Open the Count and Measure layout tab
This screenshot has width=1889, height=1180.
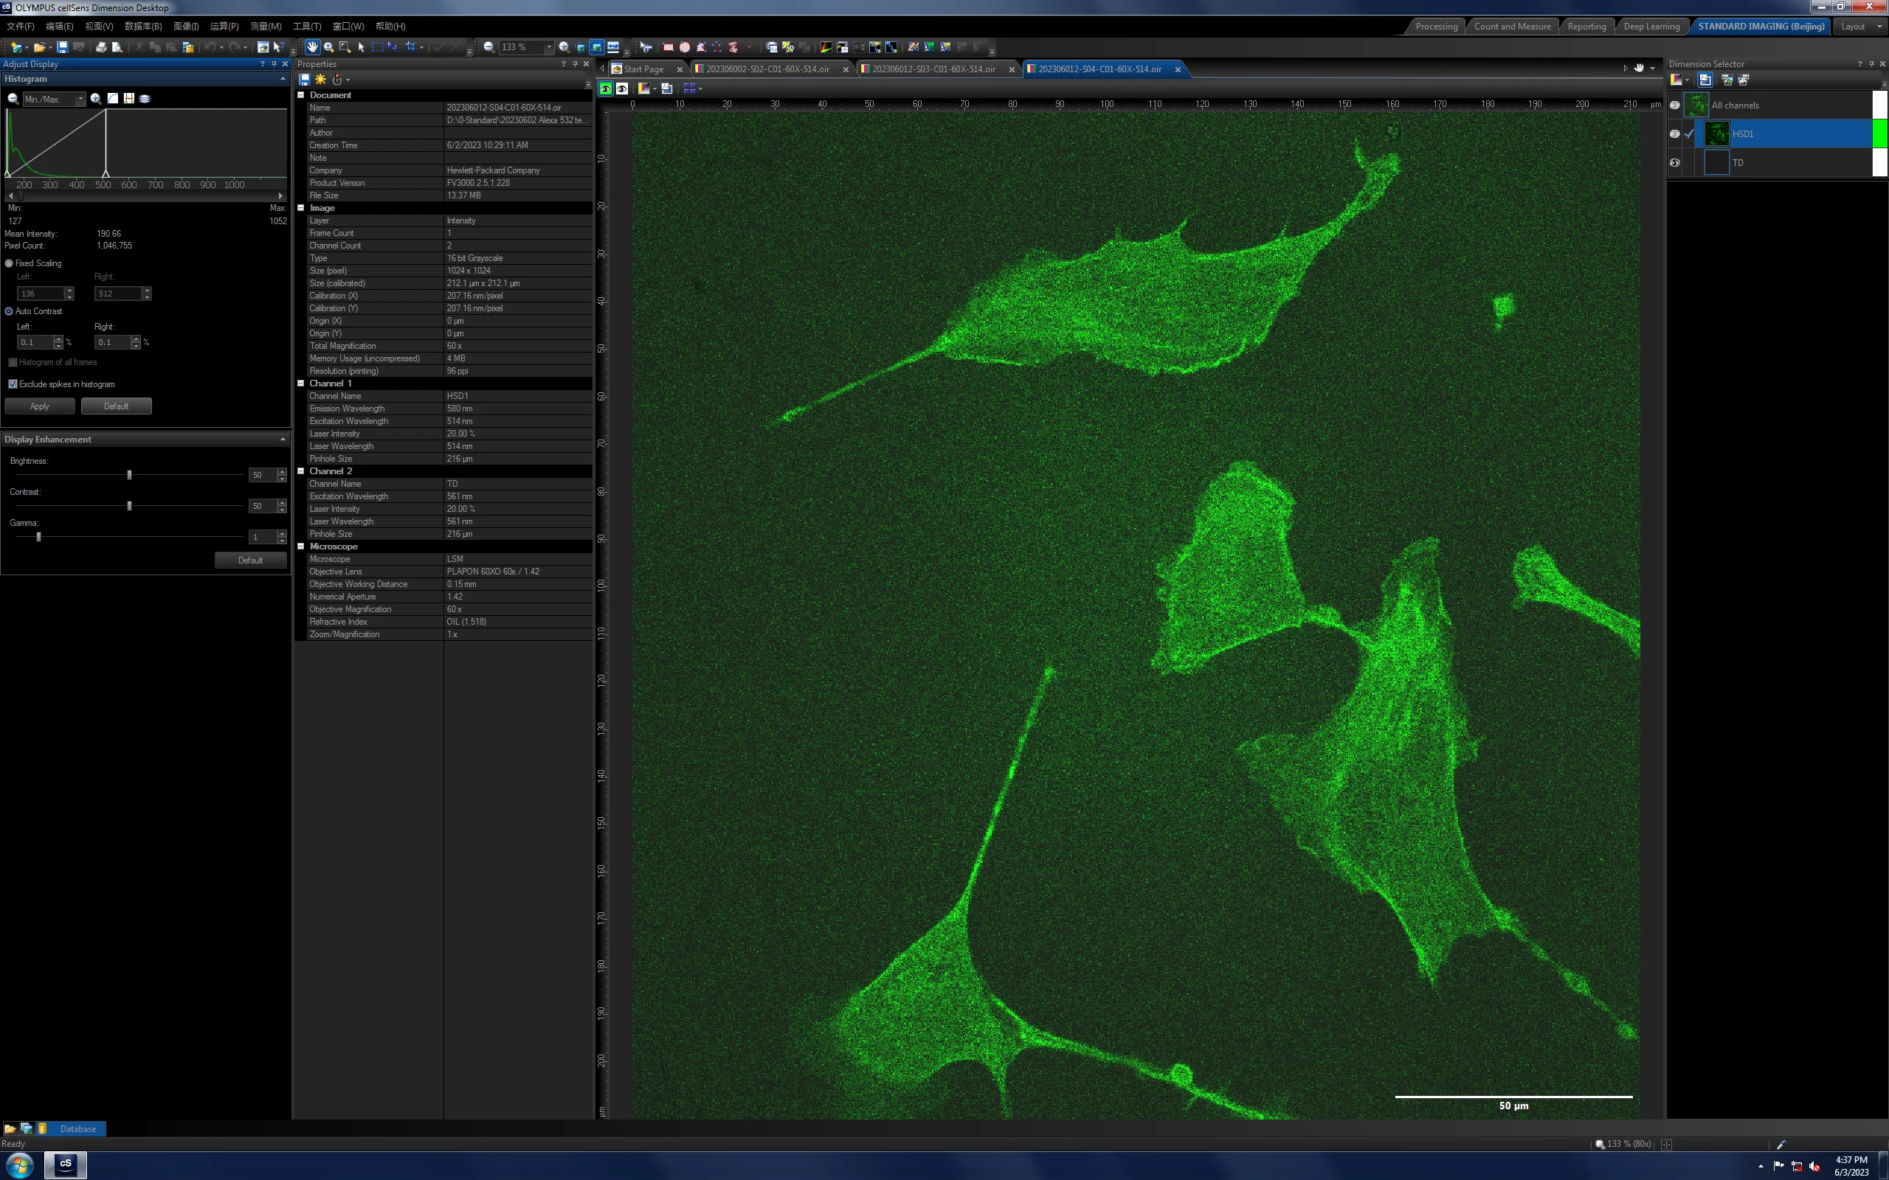tap(1511, 27)
